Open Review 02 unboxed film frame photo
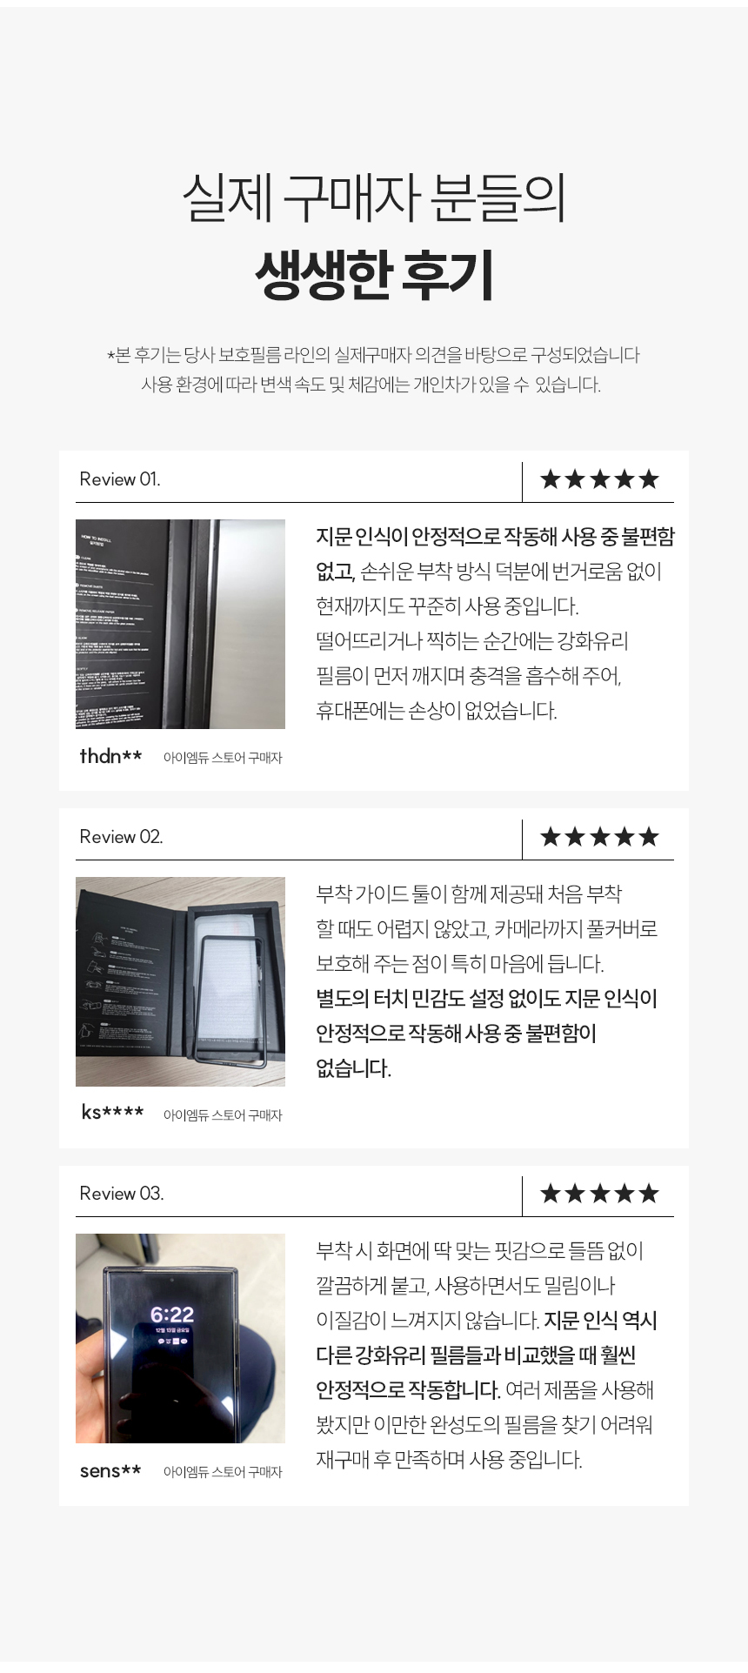The width and height of the screenshot is (748, 1673). click(x=180, y=981)
